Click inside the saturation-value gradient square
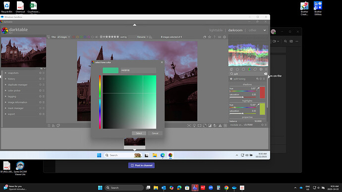This screenshot has width=342, height=192. [129, 102]
